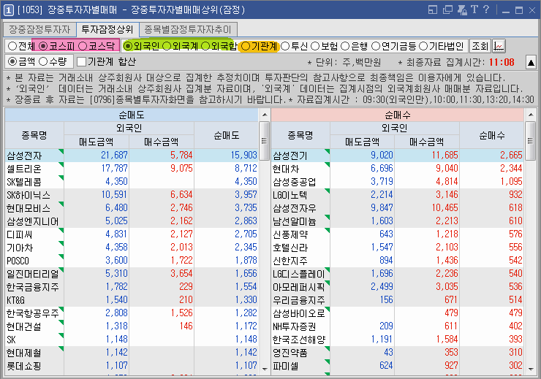
Task: Click down arrow of 순매수 table scrollbar
Action: click(531, 369)
